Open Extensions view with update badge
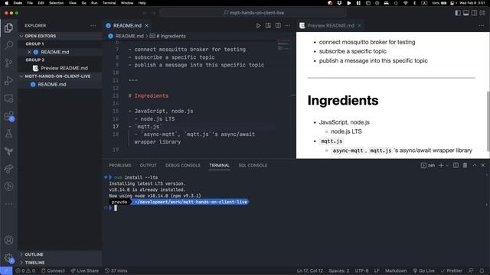490x275 pixels. coord(8,116)
